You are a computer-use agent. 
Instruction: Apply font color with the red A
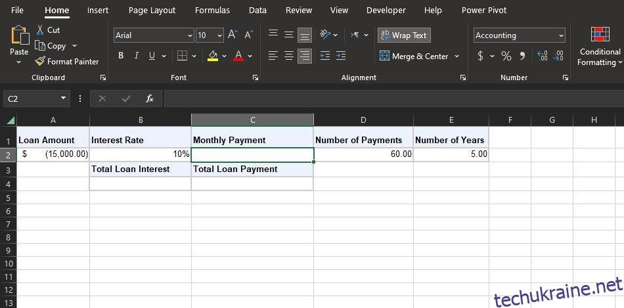click(x=238, y=56)
